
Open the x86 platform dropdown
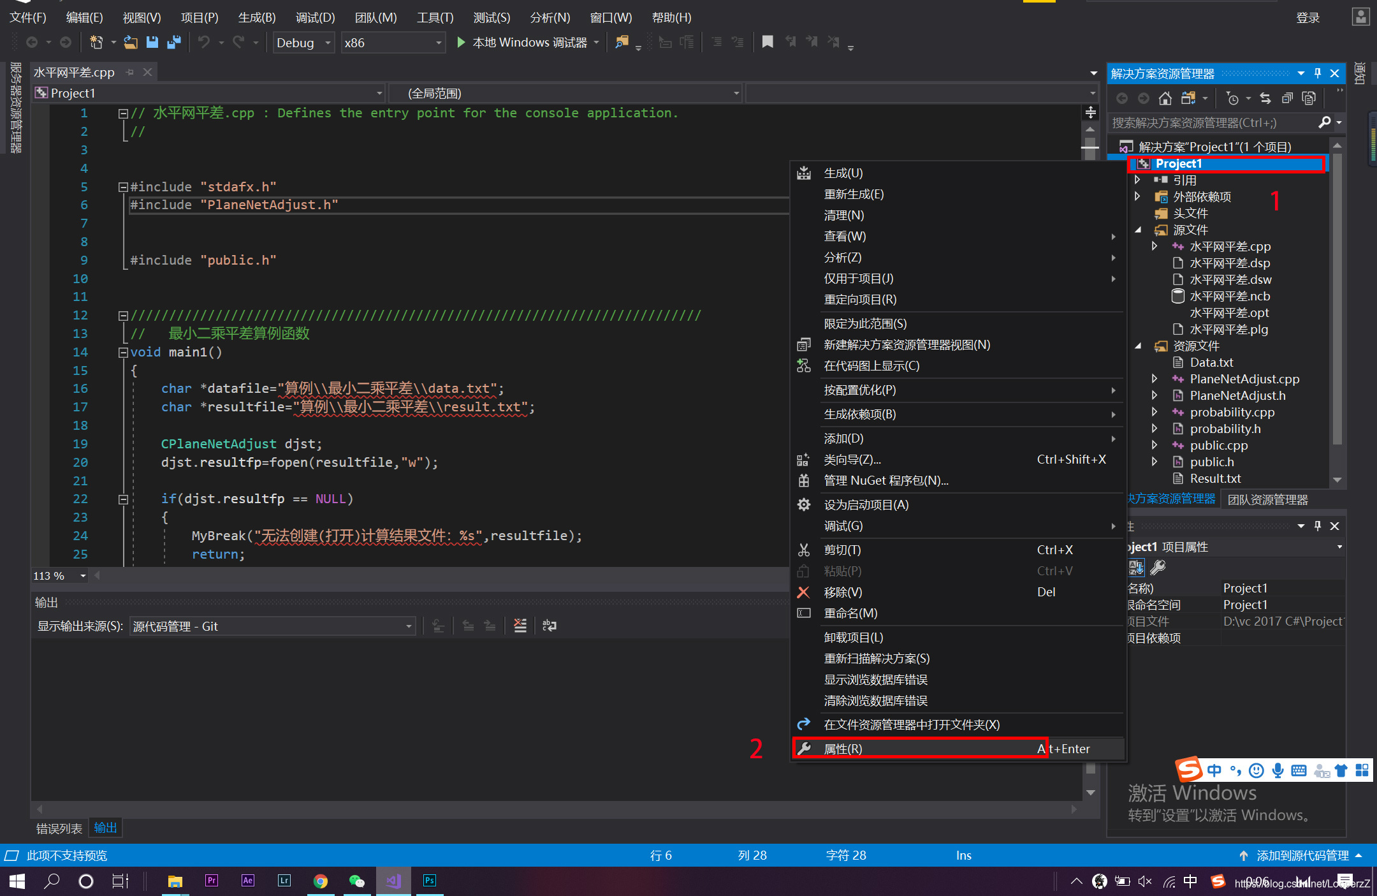[438, 43]
